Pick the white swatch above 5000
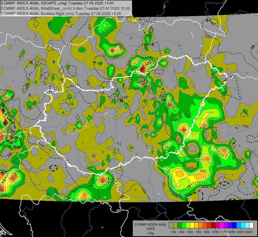The width and height of the screenshot is (258, 237). (x=251, y=225)
